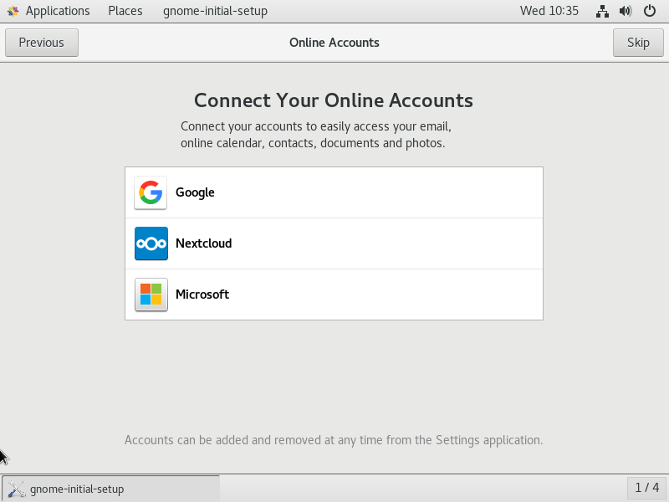This screenshot has width=669, height=502.
Task: Open the power menu icon
Action: (650, 11)
